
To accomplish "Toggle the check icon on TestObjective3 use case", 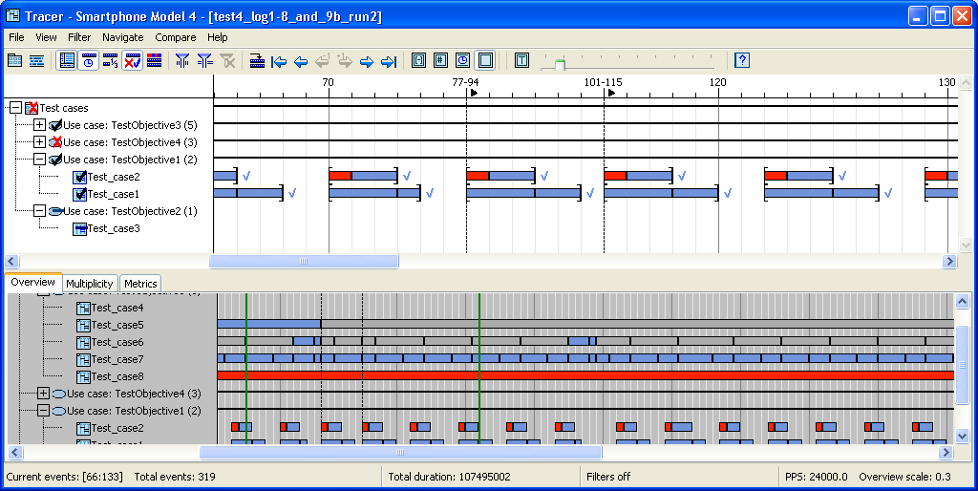I will point(55,125).
